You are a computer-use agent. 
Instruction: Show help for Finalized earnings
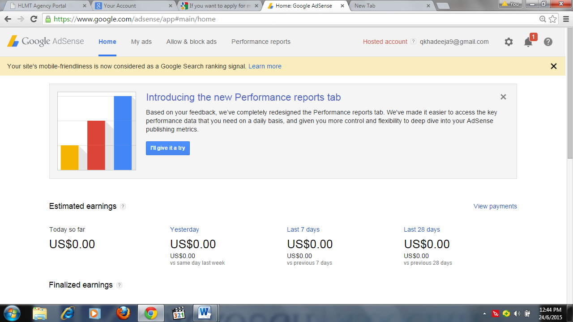[119, 285]
